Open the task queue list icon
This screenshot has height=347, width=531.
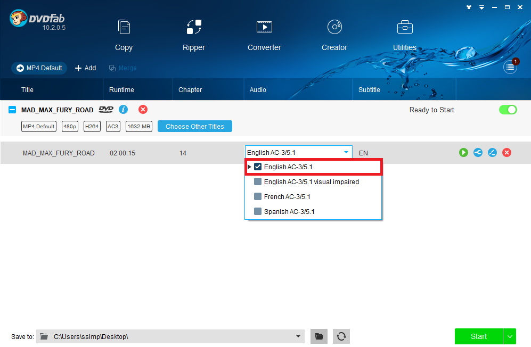coord(510,68)
